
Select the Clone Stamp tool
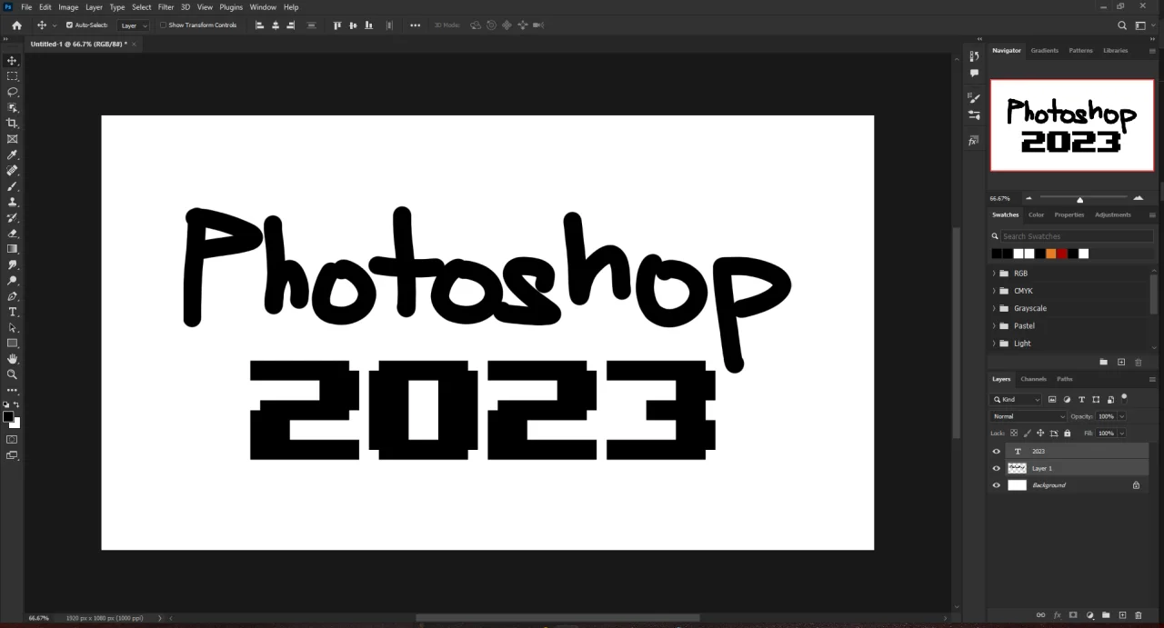pos(12,202)
